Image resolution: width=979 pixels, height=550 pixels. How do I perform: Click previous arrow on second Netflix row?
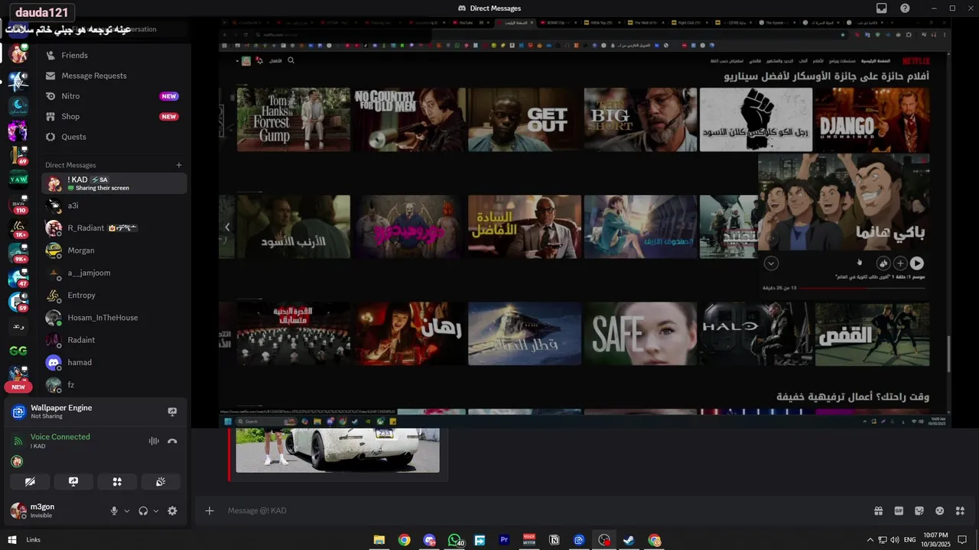[227, 227]
